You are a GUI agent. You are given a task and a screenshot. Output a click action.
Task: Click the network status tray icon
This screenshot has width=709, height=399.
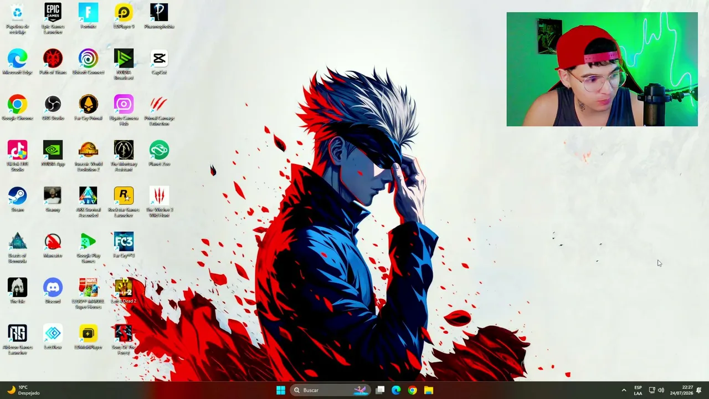(x=652, y=390)
